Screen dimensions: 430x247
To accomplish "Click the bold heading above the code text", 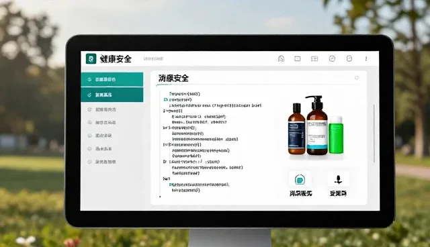I will click(173, 79).
